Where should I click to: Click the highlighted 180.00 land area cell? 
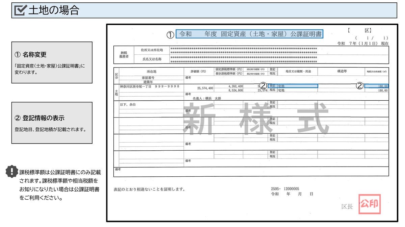coord(377,86)
